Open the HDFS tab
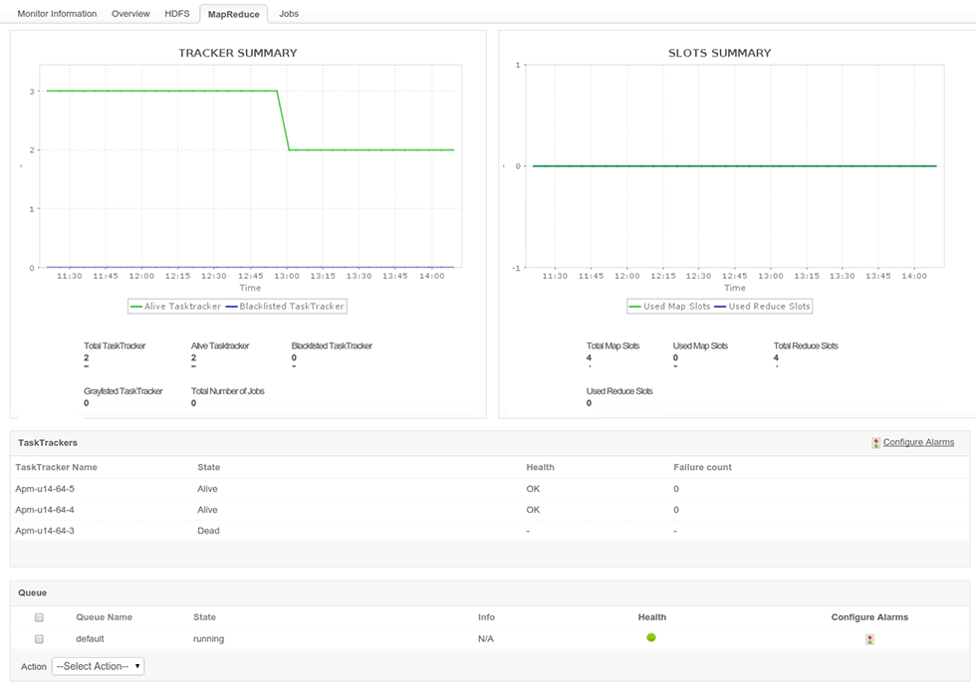The height and width of the screenshot is (690, 976). coord(177,14)
